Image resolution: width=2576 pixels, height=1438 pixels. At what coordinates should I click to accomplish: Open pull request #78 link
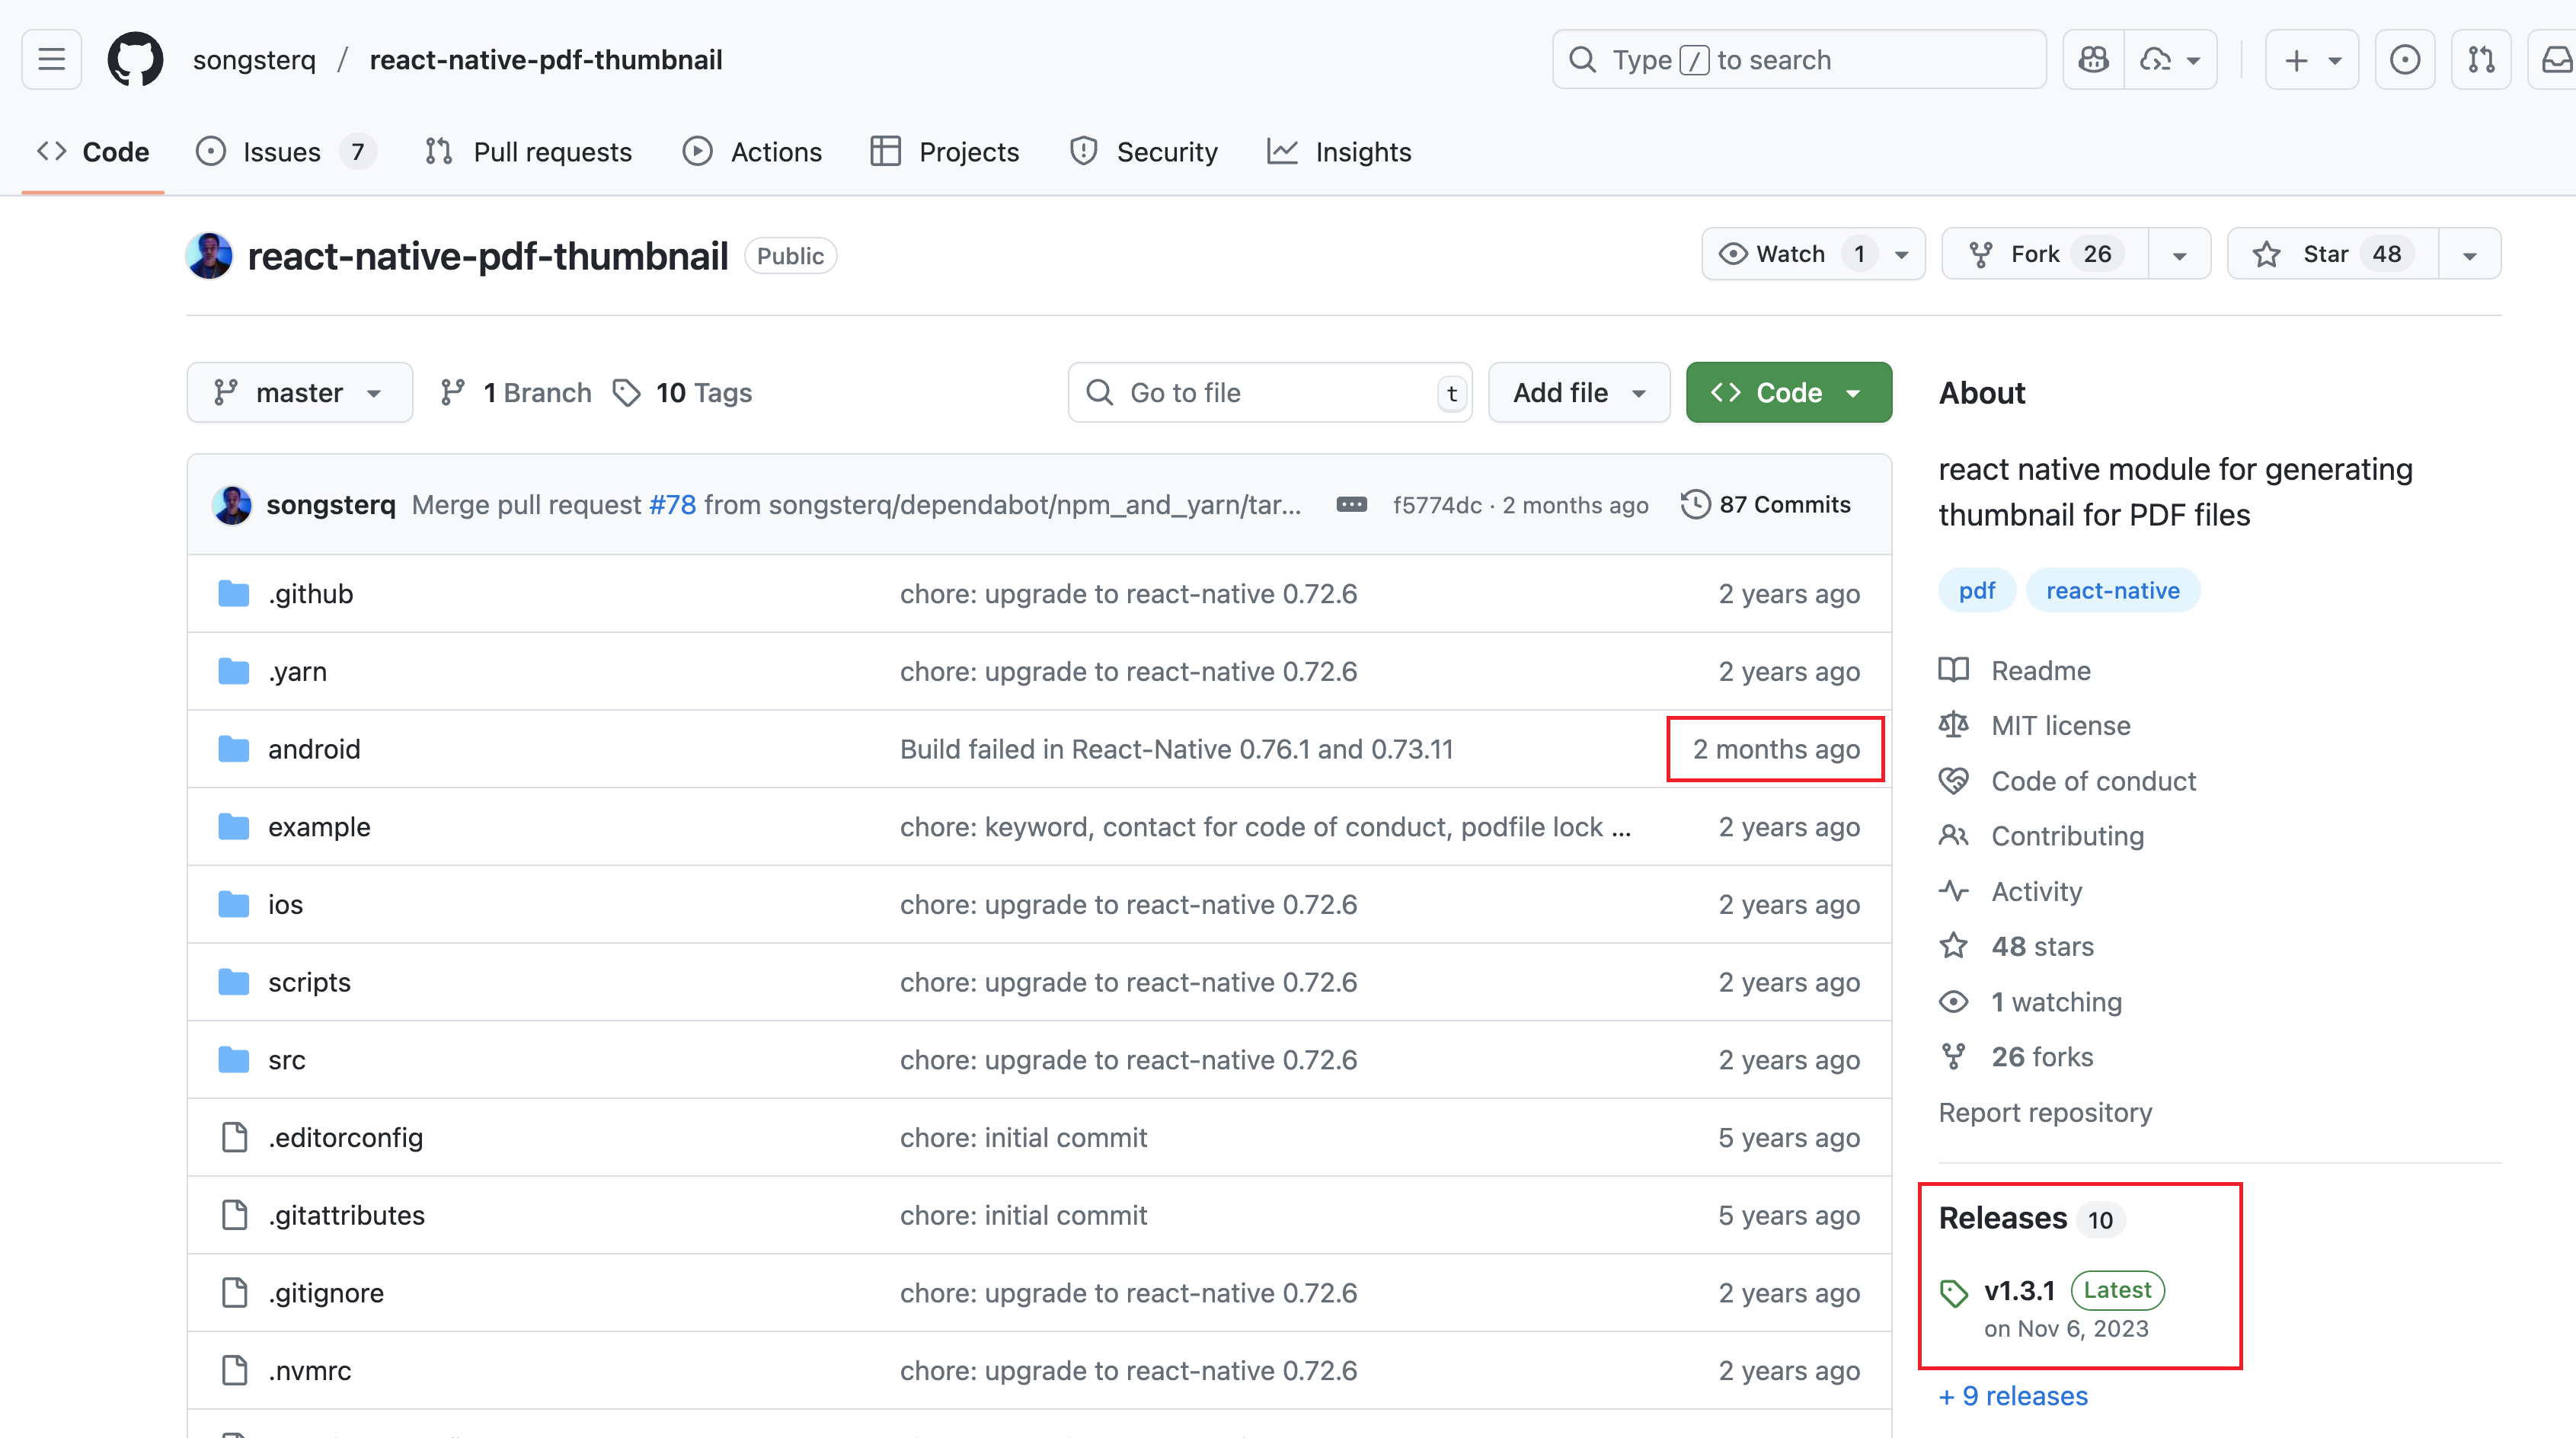click(674, 504)
